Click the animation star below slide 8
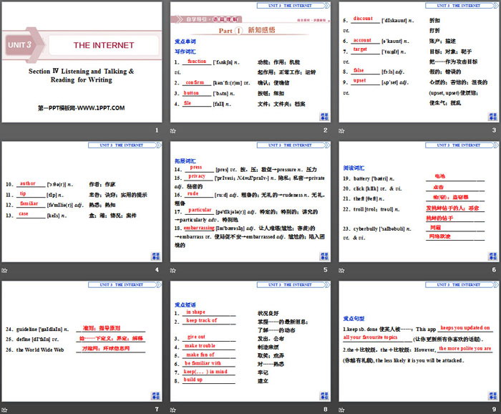This screenshot has height=414, width=501. click(173, 409)
